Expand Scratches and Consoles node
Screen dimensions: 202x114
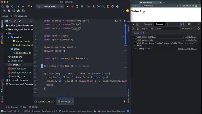click(x=4, y=84)
